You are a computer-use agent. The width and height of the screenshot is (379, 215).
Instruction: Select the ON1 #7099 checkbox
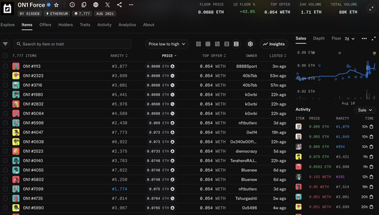(6, 189)
